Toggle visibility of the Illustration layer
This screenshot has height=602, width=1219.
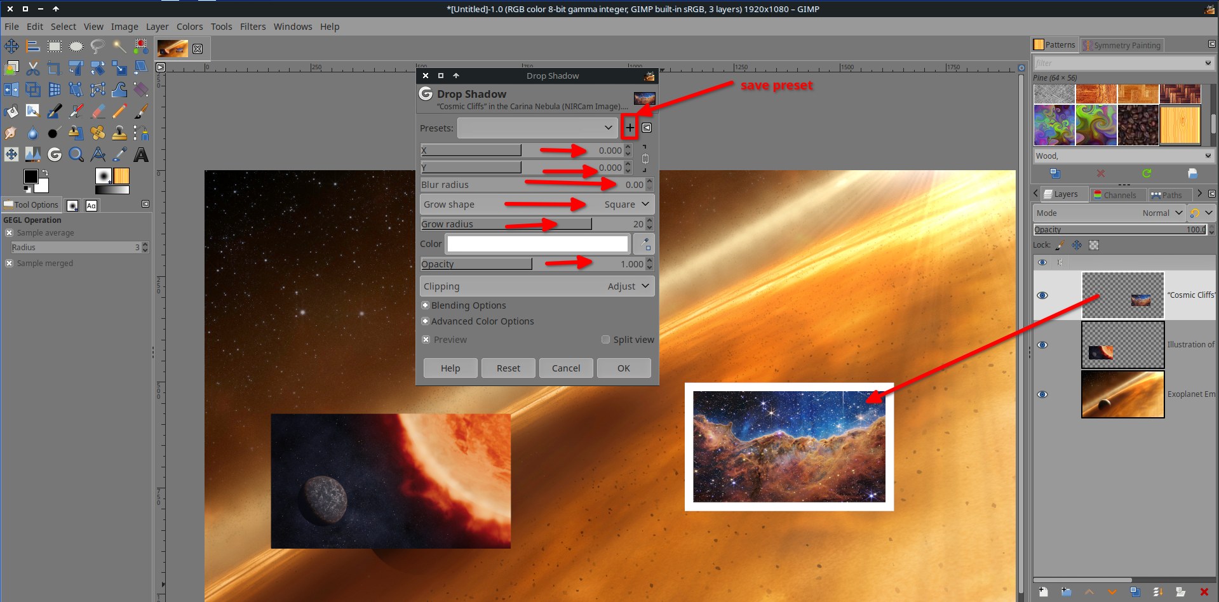[x=1042, y=345]
